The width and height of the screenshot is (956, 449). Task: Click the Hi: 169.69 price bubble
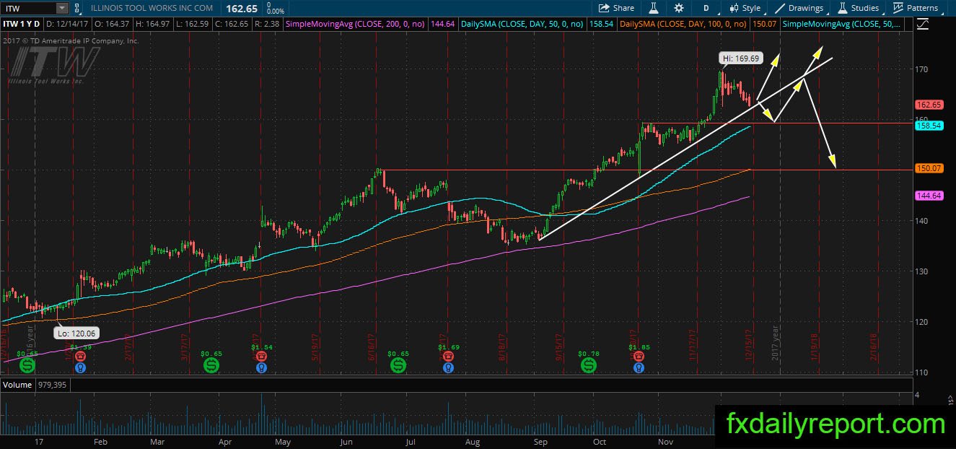[x=742, y=58]
